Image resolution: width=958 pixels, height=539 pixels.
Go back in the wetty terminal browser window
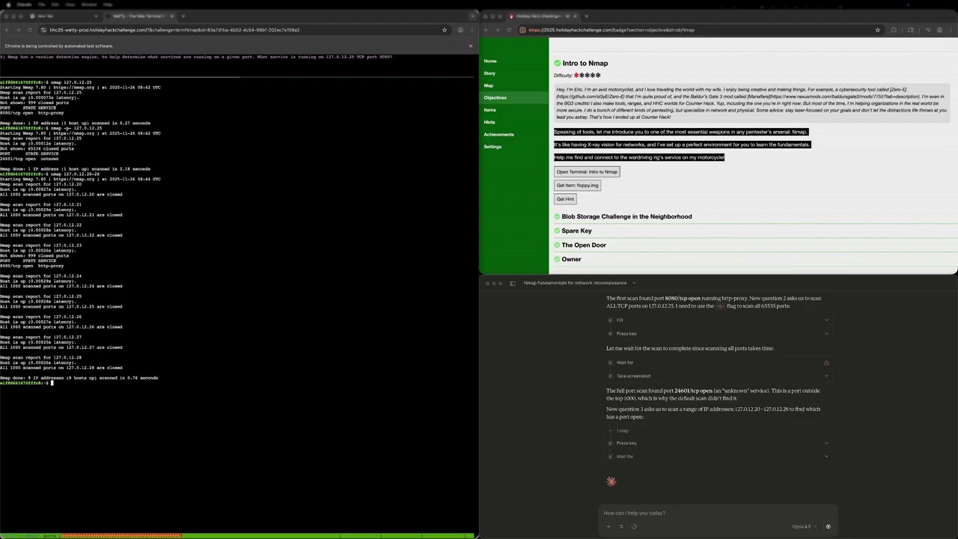(x=7, y=30)
